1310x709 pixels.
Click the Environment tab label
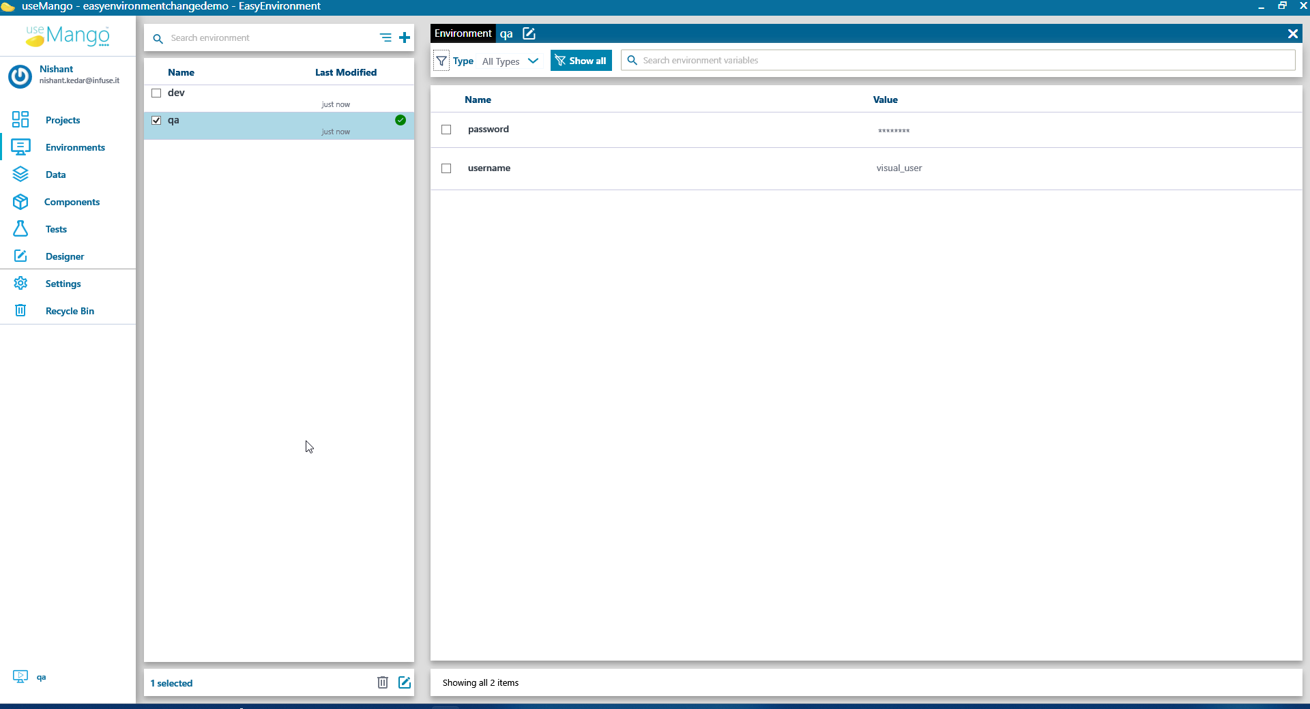463,33
